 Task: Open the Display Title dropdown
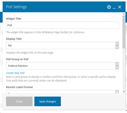(62, 45)
